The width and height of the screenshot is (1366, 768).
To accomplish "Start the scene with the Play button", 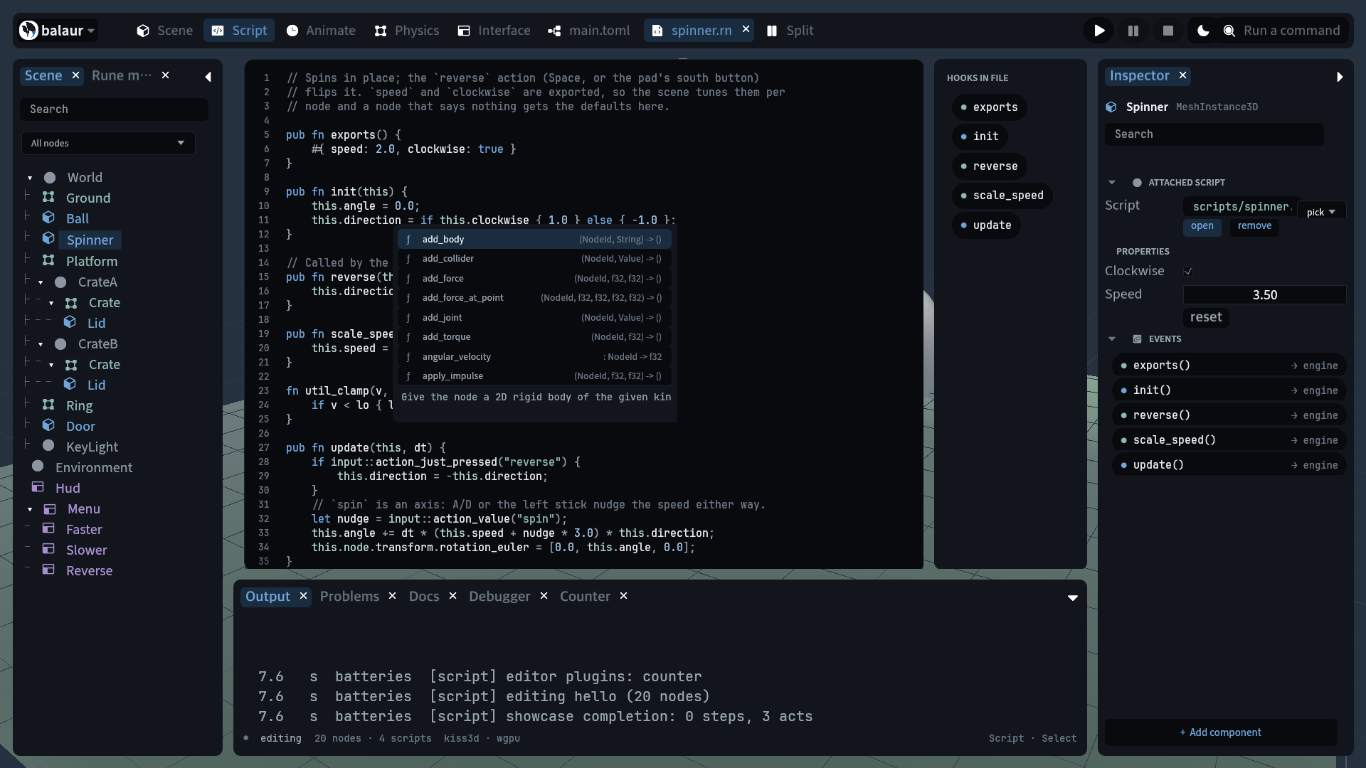I will tap(1099, 31).
